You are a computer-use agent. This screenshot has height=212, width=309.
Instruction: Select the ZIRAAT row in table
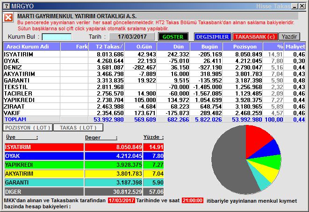click(154, 106)
